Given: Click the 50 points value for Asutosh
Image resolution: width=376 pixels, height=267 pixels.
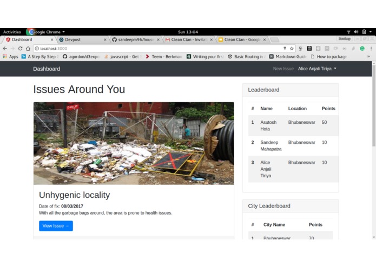Looking at the screenshot, I should pyautogui.click(x=324, y=122).
